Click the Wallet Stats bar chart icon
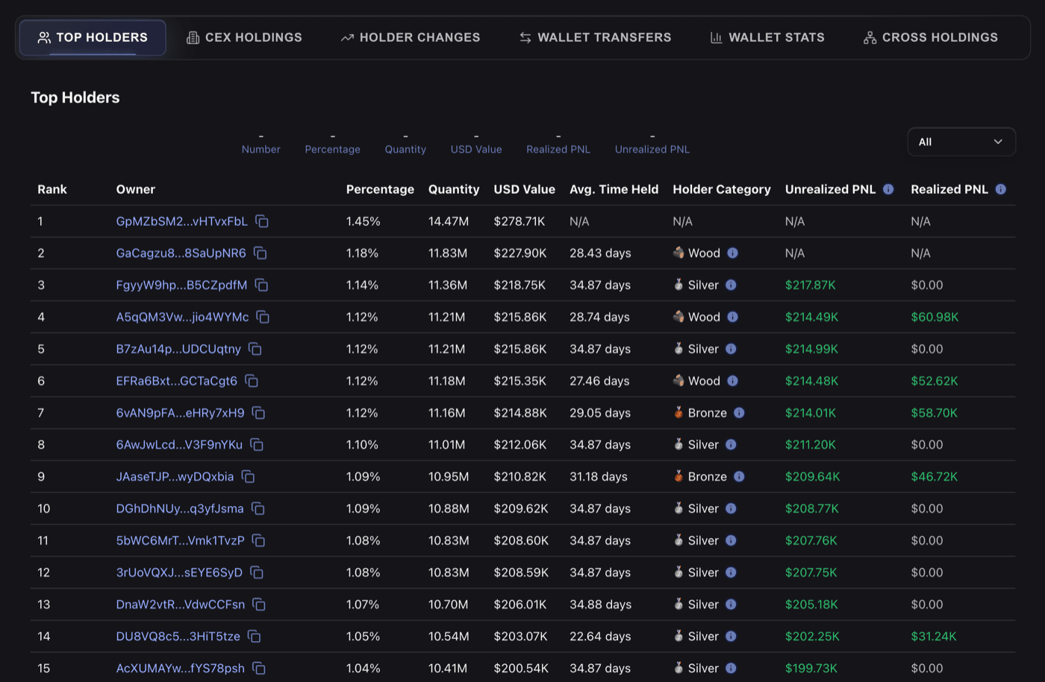 (x=714, y=37)
